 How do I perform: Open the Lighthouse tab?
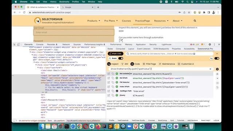[166, 44]
